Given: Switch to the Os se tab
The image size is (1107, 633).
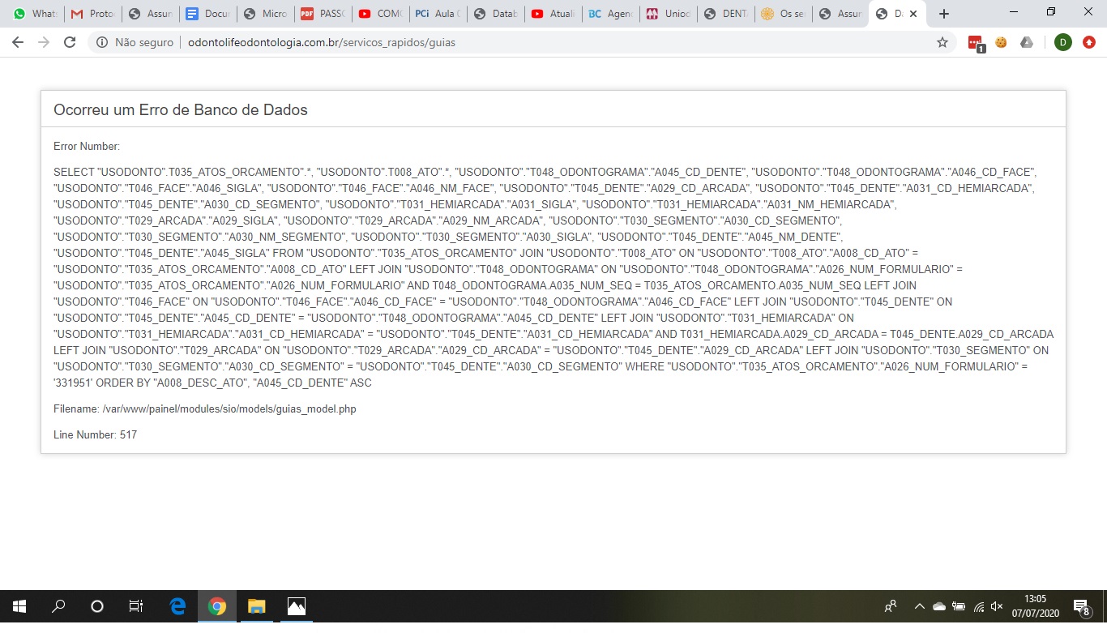Looking at the screenshot, I should tap(782, 14).
